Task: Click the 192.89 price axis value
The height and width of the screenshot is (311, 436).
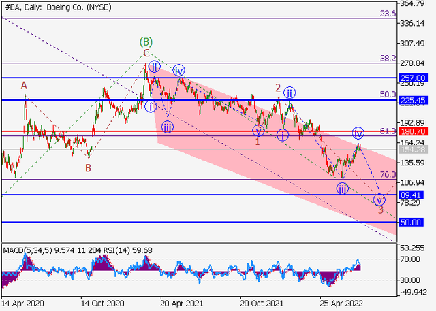Action: pos(412,122)
